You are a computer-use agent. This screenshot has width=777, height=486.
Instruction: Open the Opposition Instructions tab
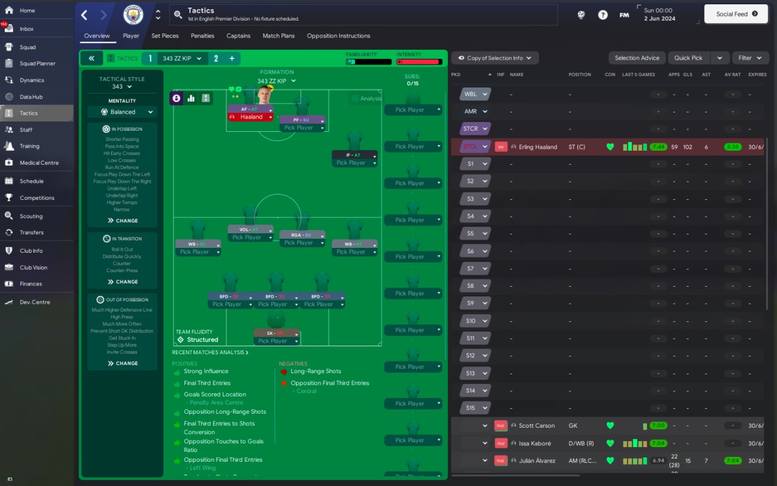click(x=339, y=36)
